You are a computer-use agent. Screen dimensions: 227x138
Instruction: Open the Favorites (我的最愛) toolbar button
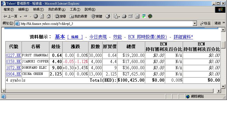point(79,16)
